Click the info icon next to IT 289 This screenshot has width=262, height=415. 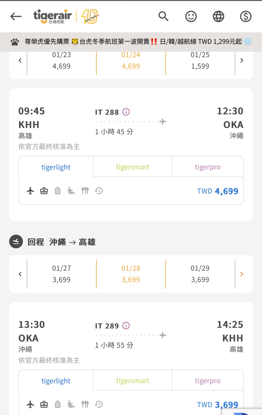click(x=126, y=326)
